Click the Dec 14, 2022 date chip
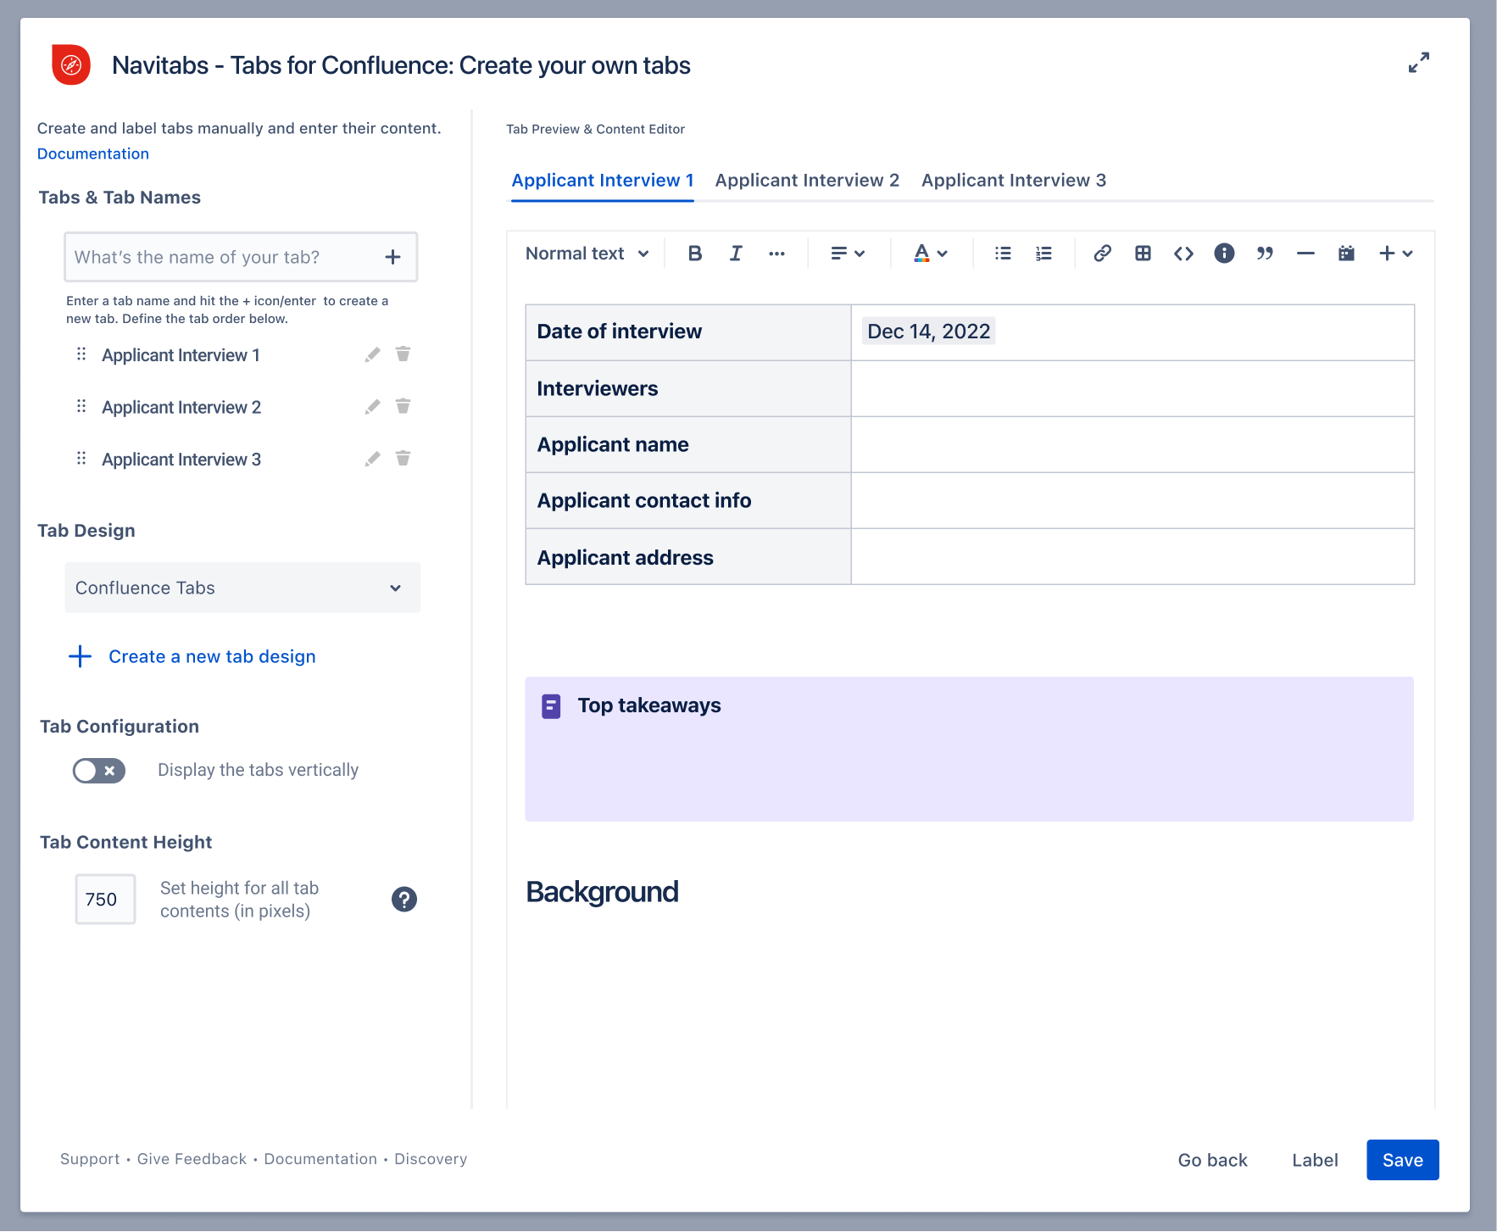 [x=928, y=332]
